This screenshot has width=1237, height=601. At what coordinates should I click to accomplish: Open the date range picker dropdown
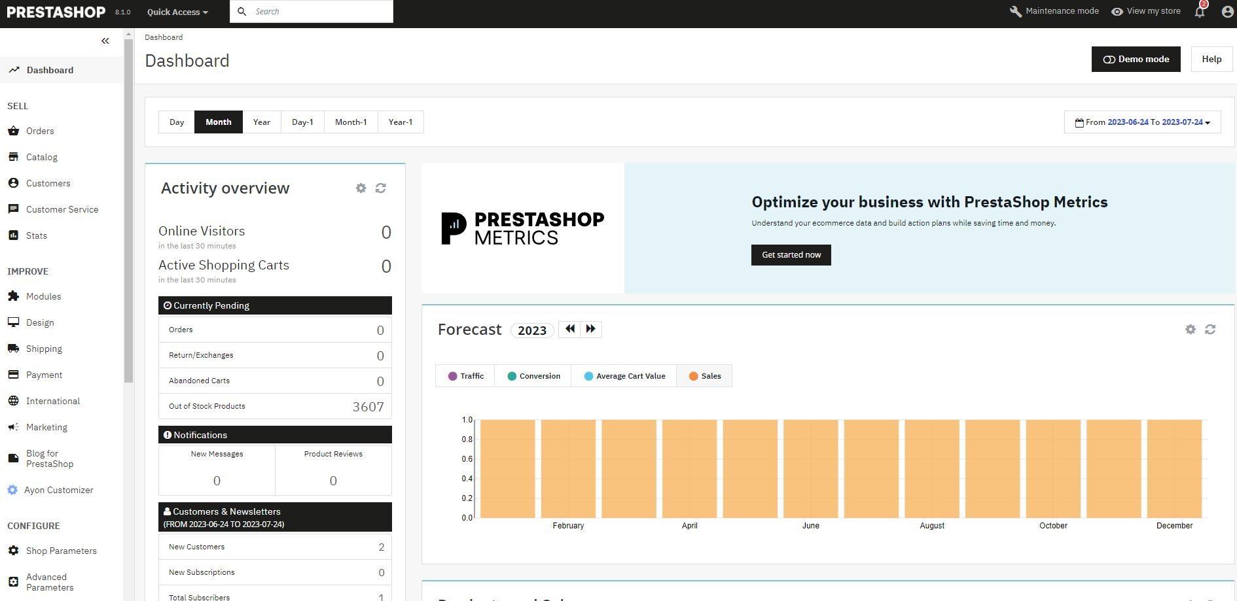click(x=1142, y=122)
